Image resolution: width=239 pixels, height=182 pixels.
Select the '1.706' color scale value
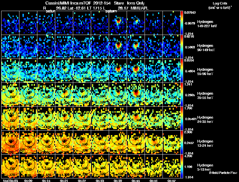click(x=188, y=108)
